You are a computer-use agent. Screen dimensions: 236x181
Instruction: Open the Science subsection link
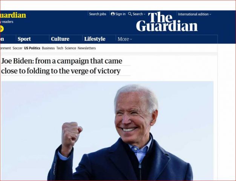tap(70, 48)
